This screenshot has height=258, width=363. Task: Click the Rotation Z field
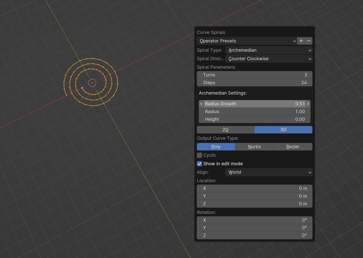point(255,235)
